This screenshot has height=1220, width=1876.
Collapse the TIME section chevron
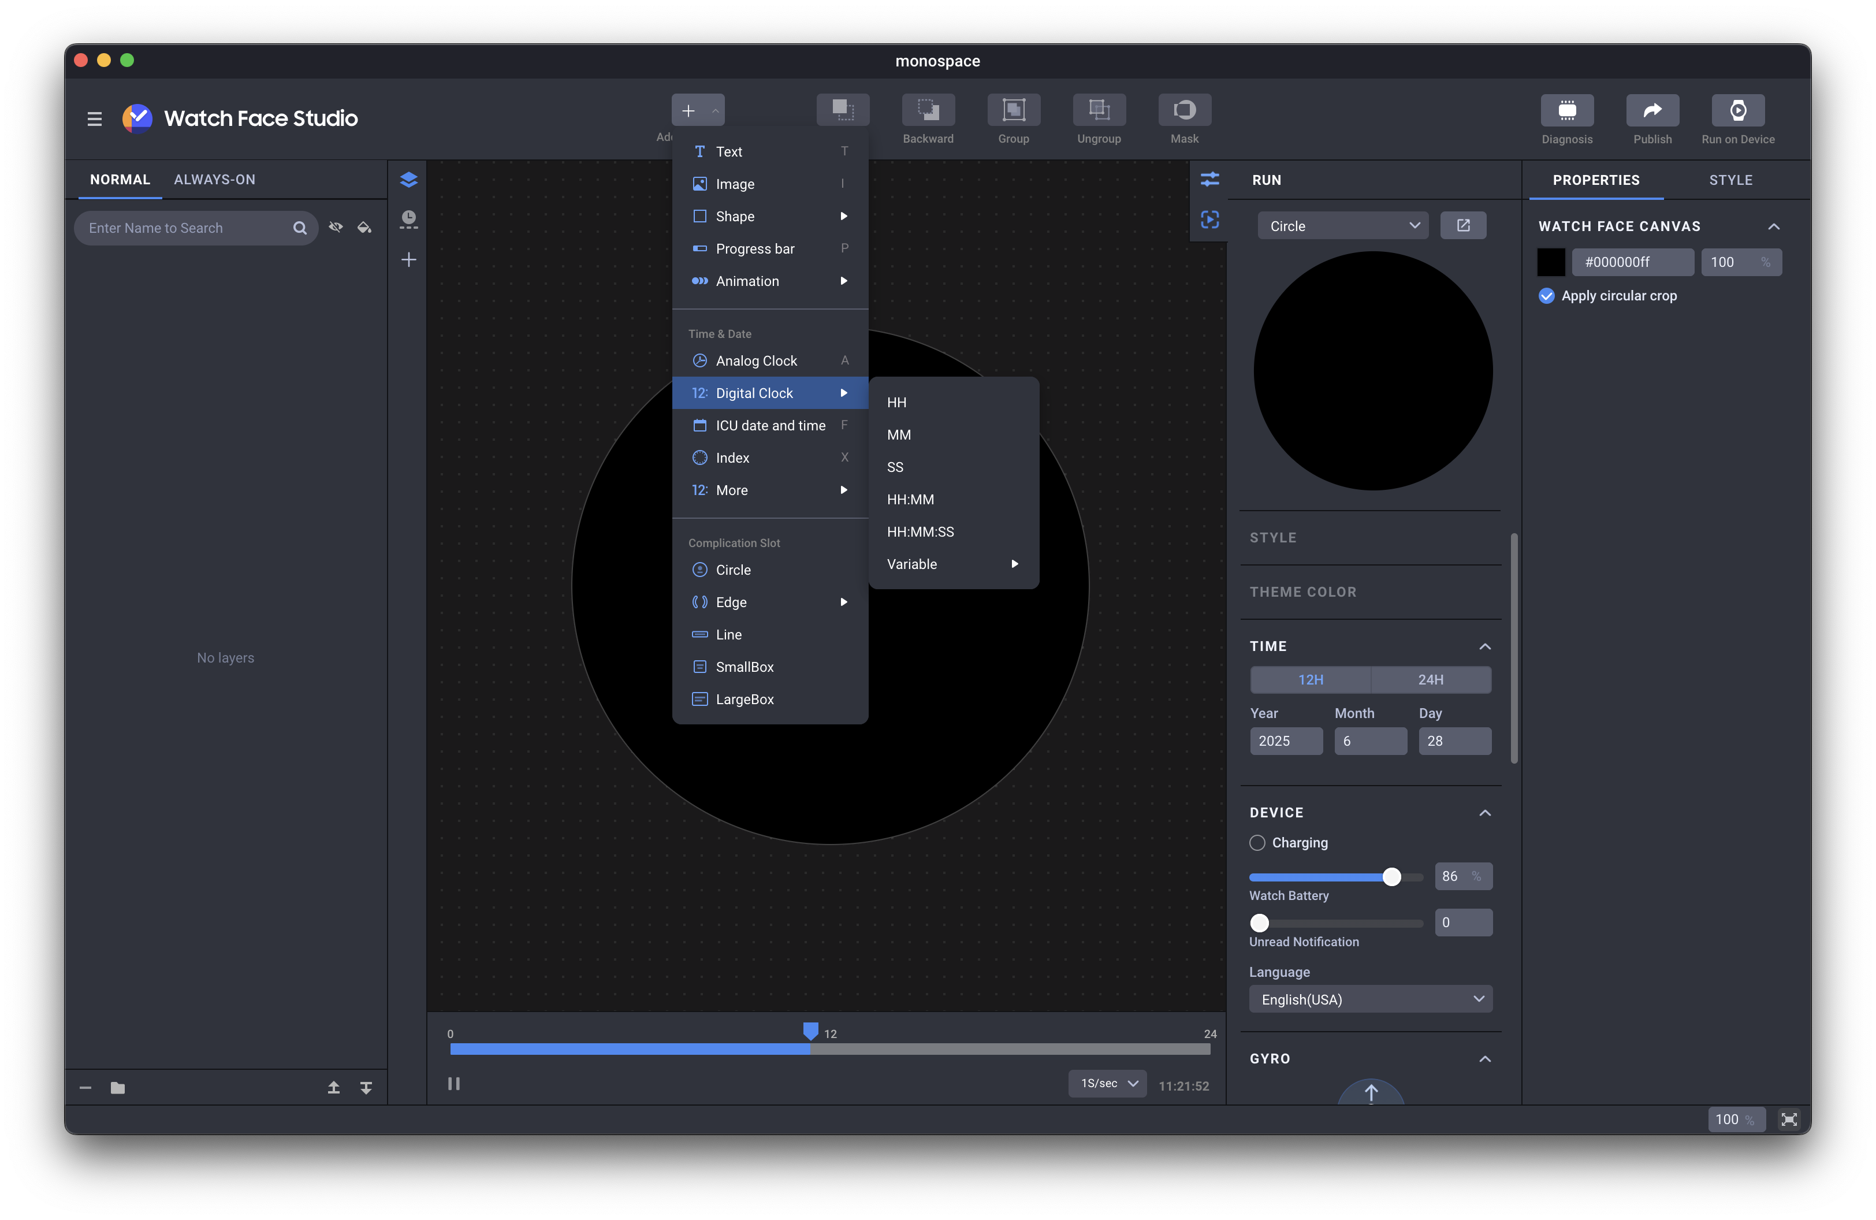(1484, 646)
